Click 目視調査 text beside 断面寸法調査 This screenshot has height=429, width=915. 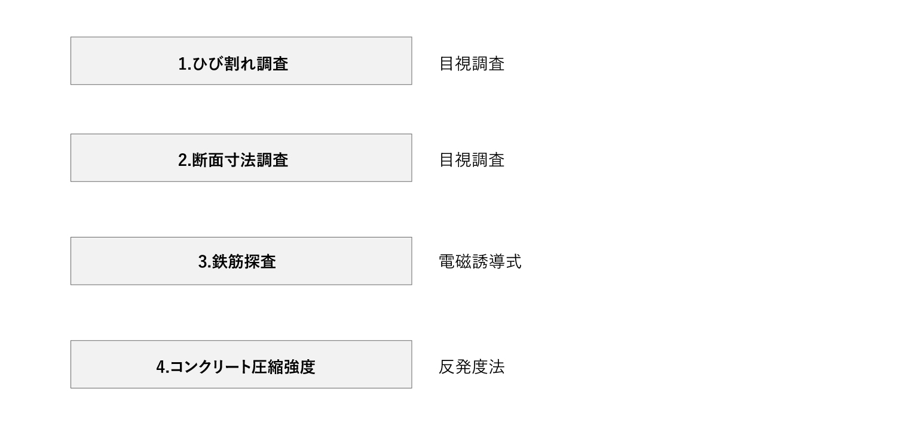coord(472,160)
